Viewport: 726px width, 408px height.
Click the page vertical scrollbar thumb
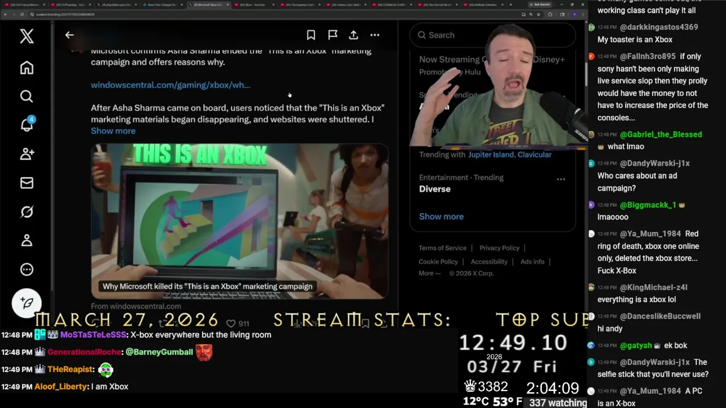coord(585,74)
